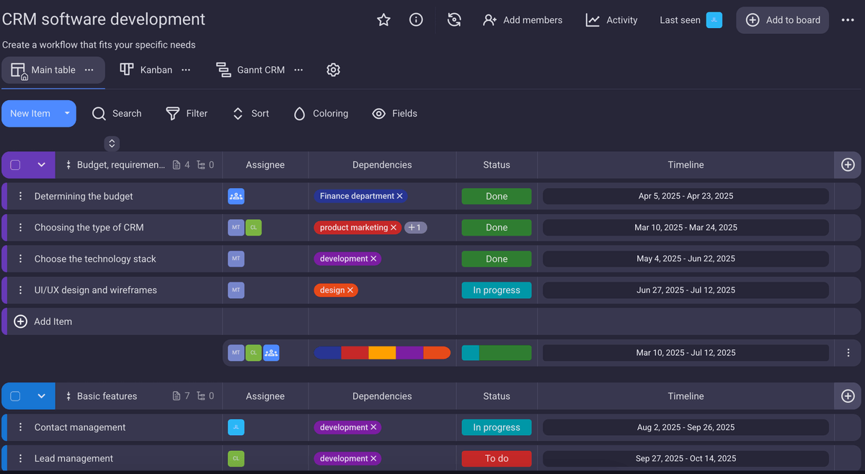The image size is (865, 474).
Task: Open the New Item dropdown arrow
Action: pos(67,114)
